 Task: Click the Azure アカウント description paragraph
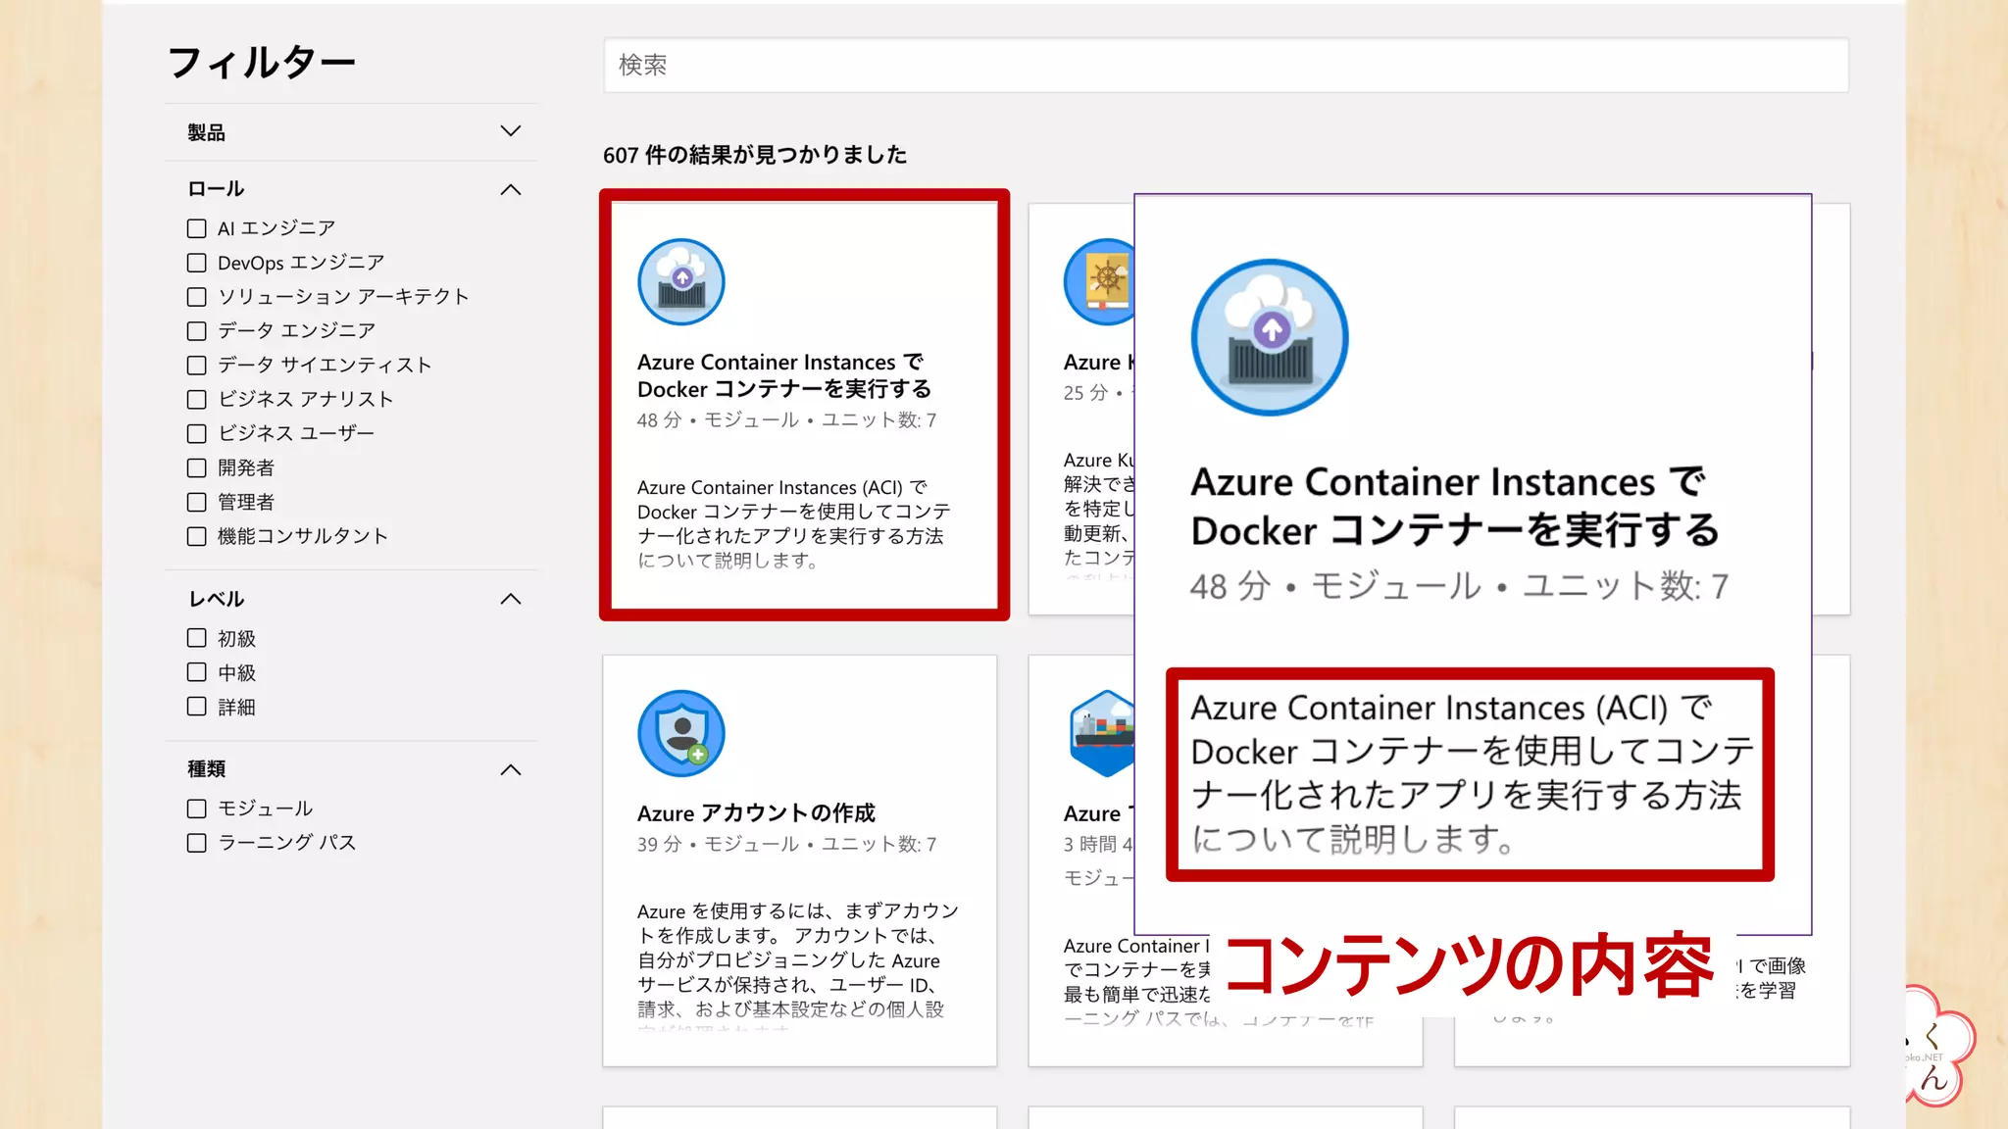797,965
